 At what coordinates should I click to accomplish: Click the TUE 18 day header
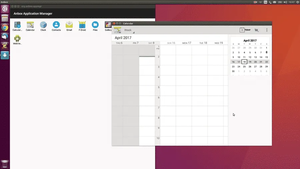click(203, 43)
